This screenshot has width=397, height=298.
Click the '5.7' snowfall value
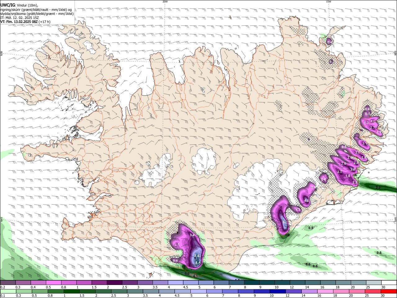coord(285,222)
